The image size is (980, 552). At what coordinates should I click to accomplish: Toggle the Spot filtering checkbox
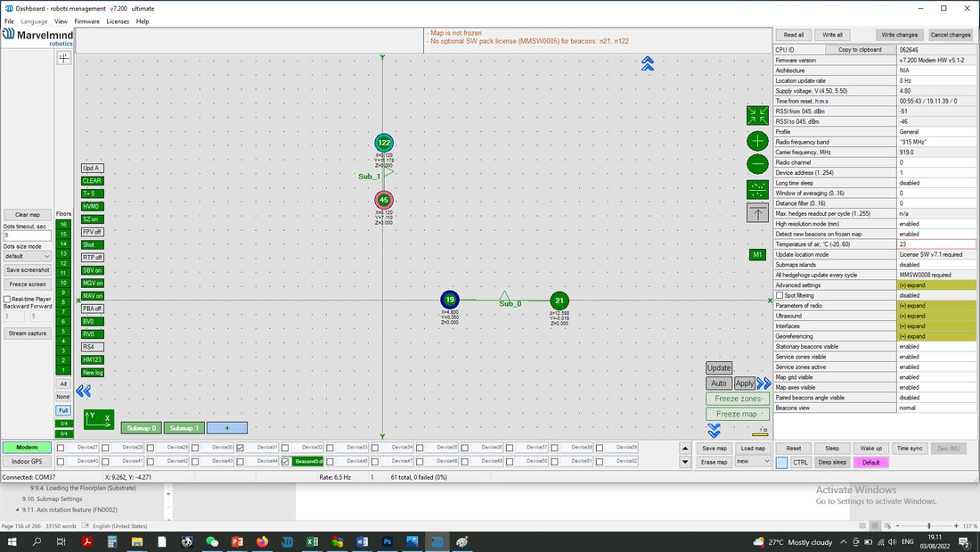pyautogui.click(x=780, y=295)
